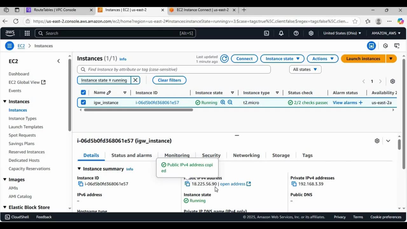Image resolution: width=407 pixels, height=229 pixels.
Task: Toggle the left navigation hamburger menu
Action: 10,46
